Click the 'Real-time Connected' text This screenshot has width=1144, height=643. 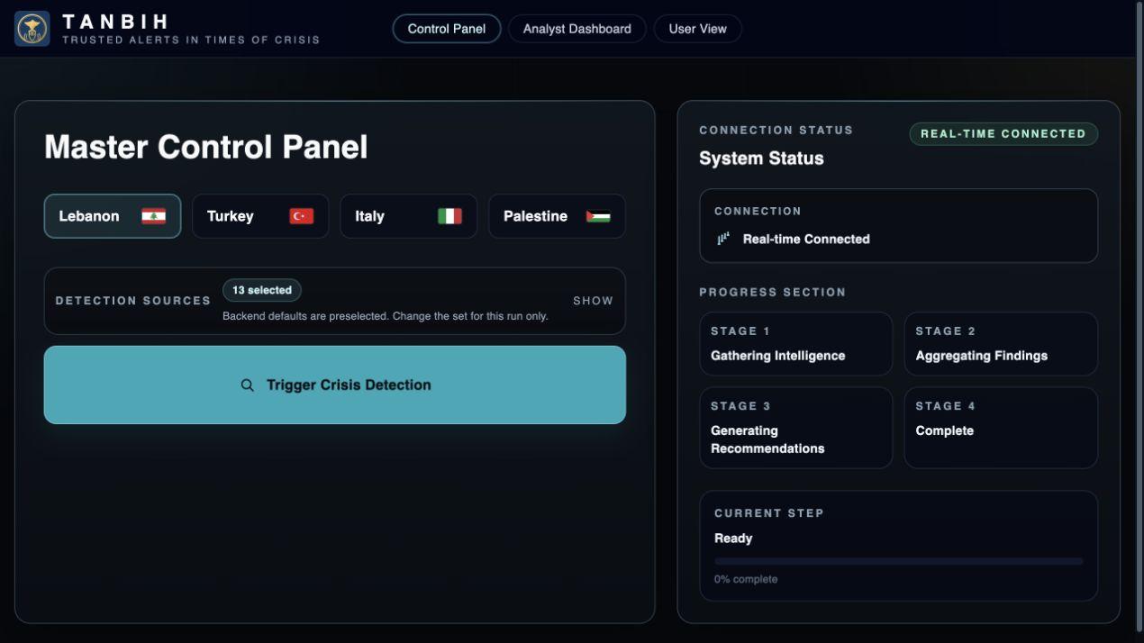pyautogui.click(x=806, y=239)
